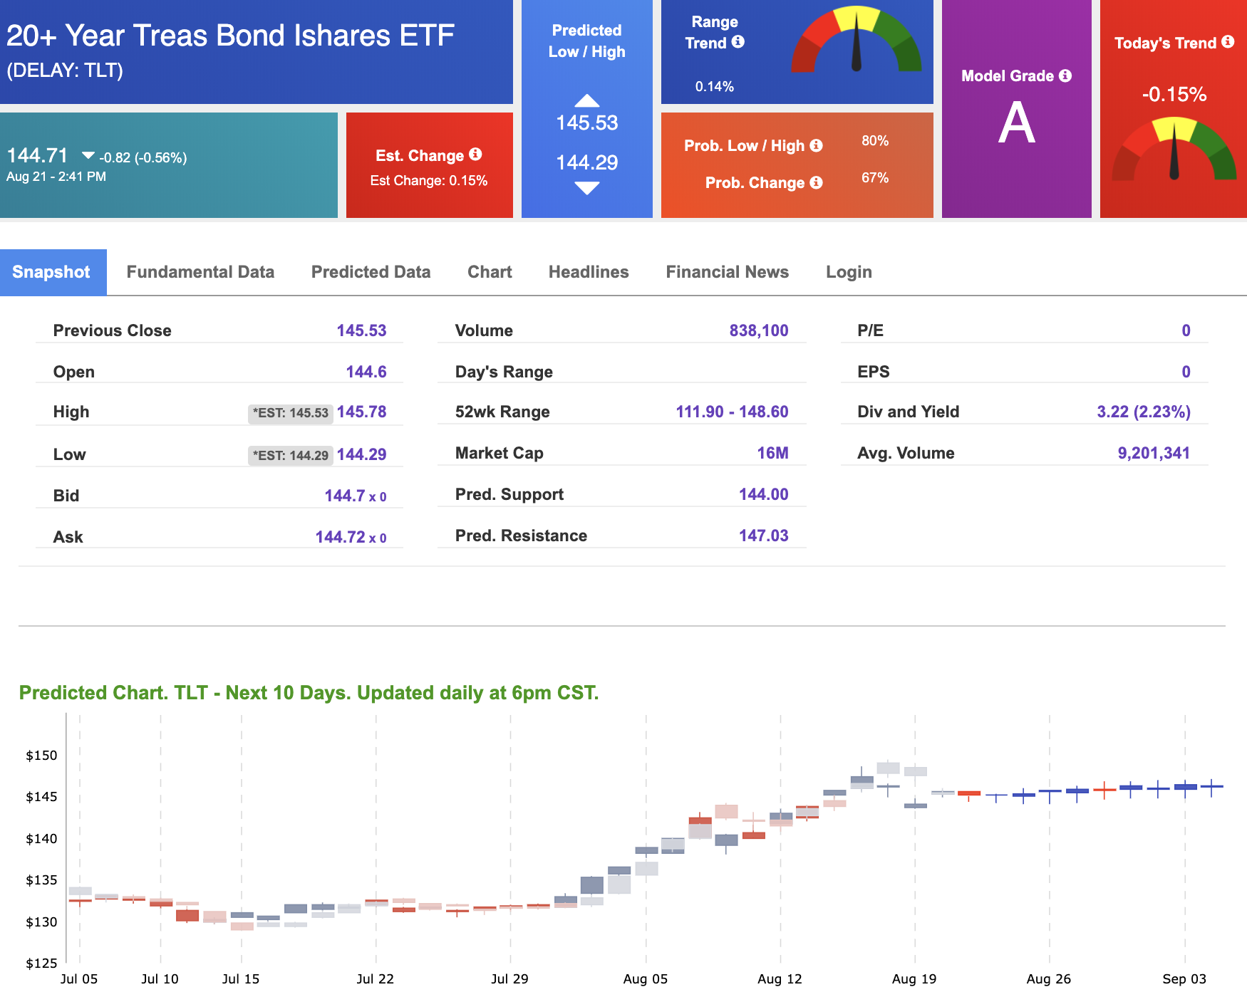Click the Open value 144.6

(x=366, y=372)
